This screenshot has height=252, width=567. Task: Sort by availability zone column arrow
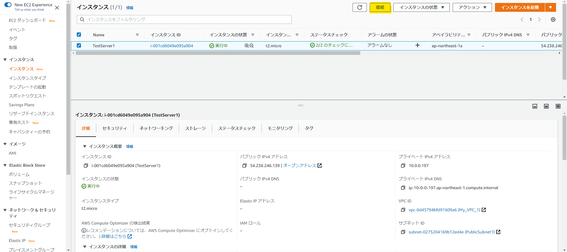tap(469, 35)
